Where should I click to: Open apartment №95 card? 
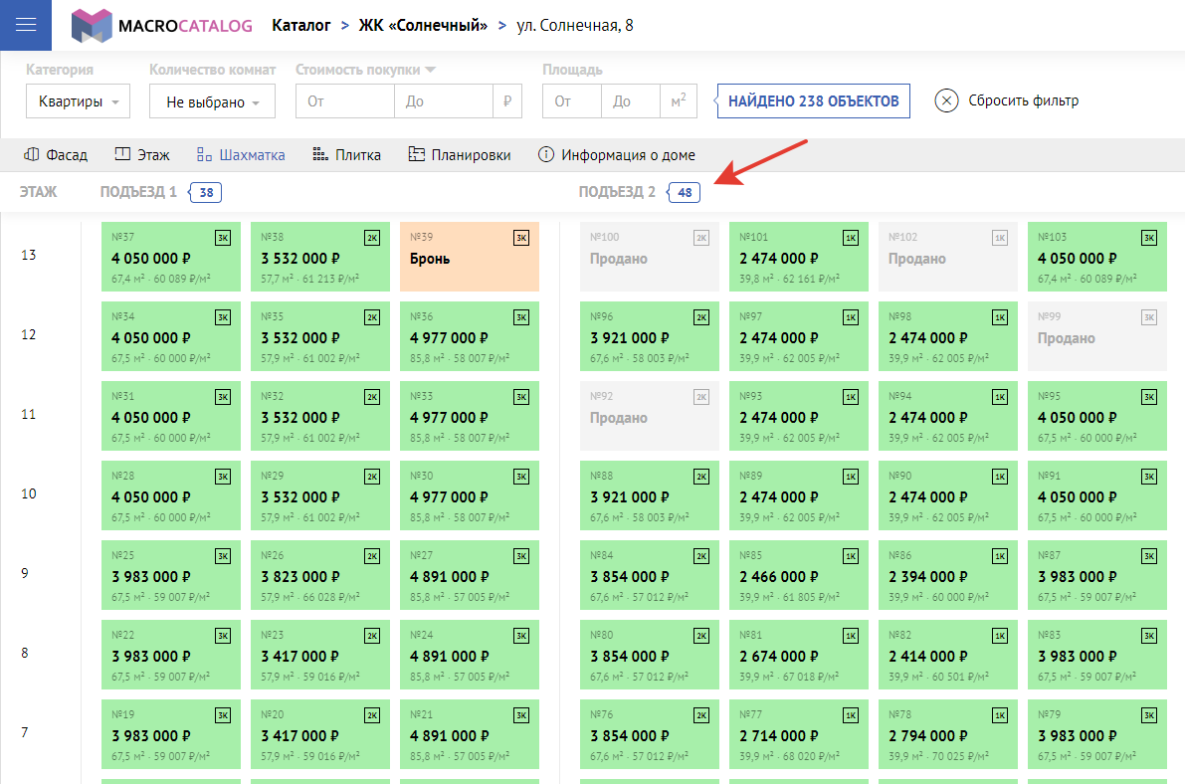(1097, 416)
